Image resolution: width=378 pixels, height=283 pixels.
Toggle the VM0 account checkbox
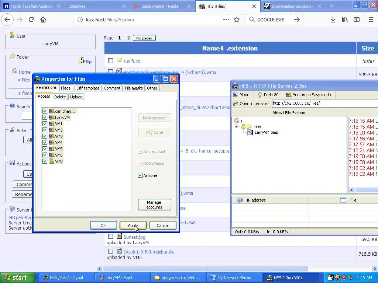coord(45,161)
